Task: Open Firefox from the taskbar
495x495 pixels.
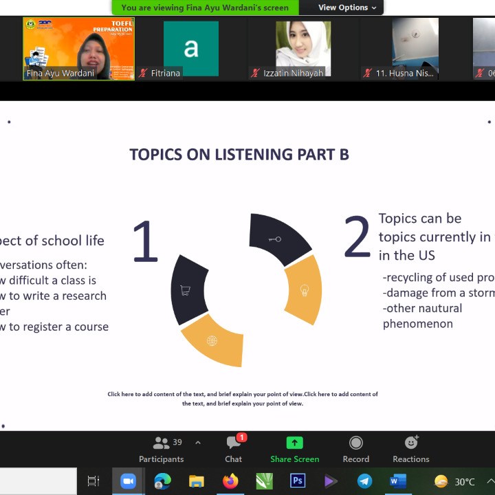Action: 230,481
